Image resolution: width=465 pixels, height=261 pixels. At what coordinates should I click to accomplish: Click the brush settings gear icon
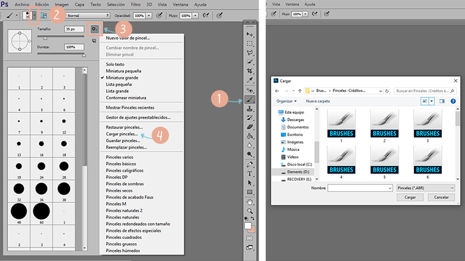tap(94, 29)
